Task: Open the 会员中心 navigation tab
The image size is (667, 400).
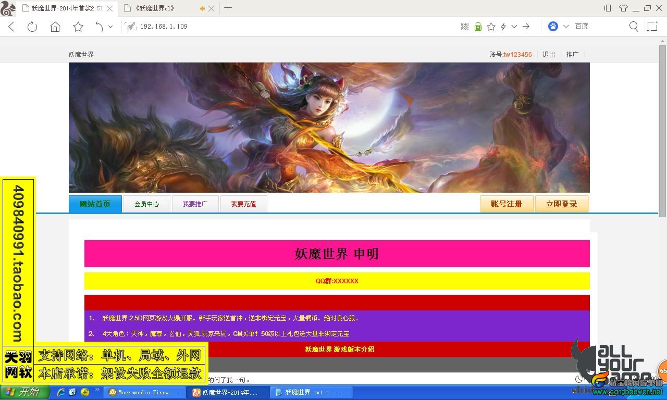Action: [147, 204]
